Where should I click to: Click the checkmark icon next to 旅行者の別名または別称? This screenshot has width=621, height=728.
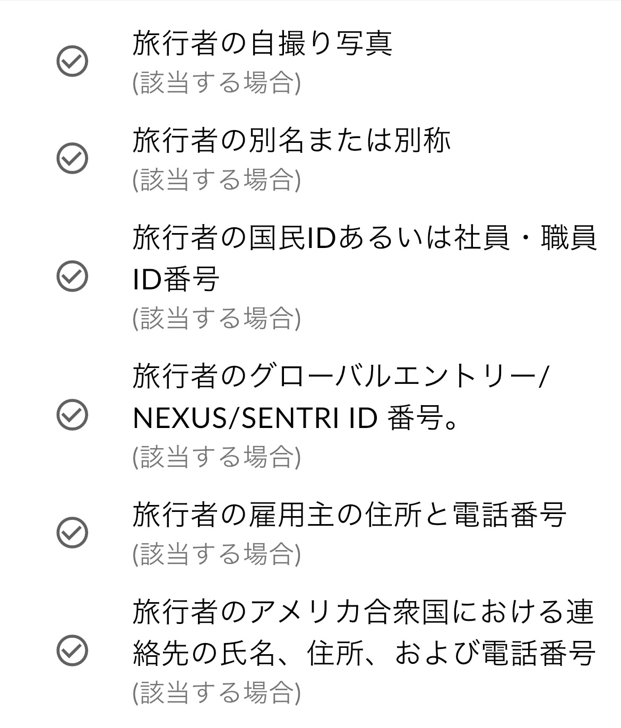[x=72, y=158]
